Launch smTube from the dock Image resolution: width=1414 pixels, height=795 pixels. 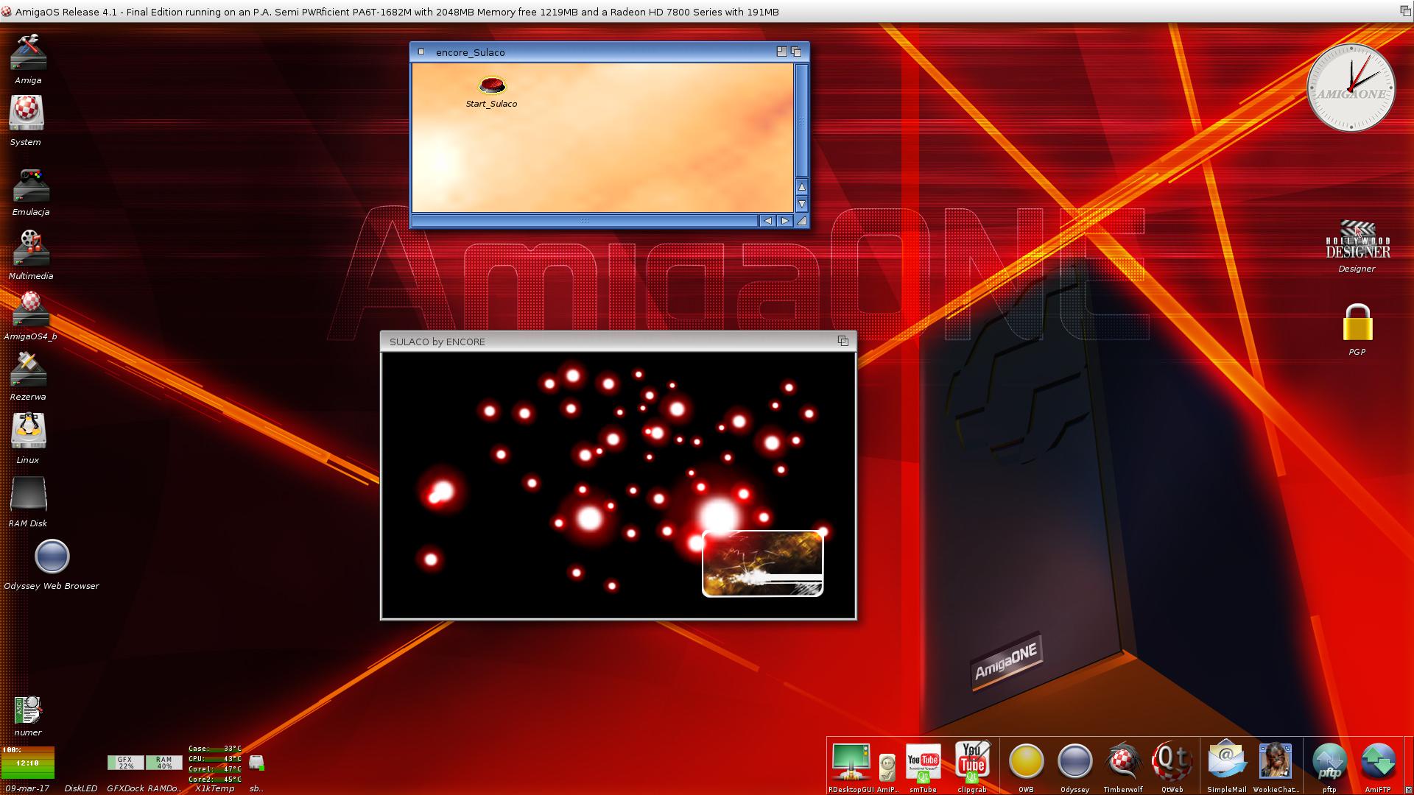pos(923,763)
